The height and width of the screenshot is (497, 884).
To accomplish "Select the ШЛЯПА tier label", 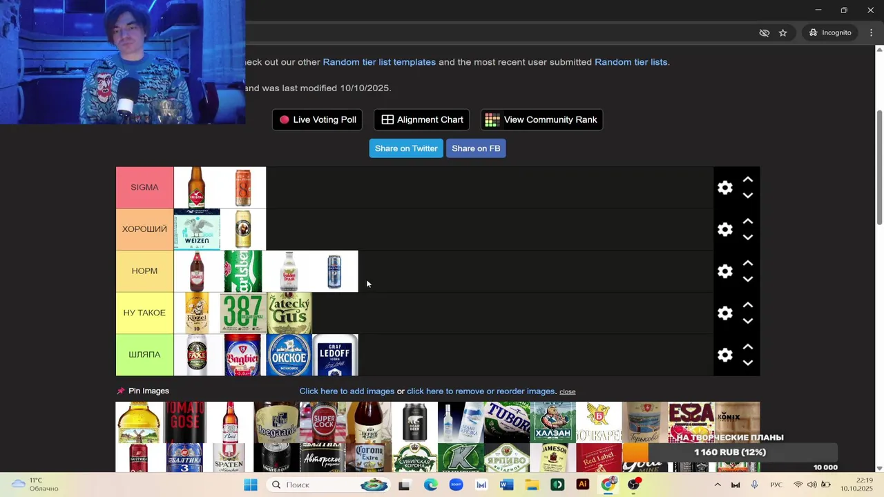I will pyautogui.click(x=144, y=355).
